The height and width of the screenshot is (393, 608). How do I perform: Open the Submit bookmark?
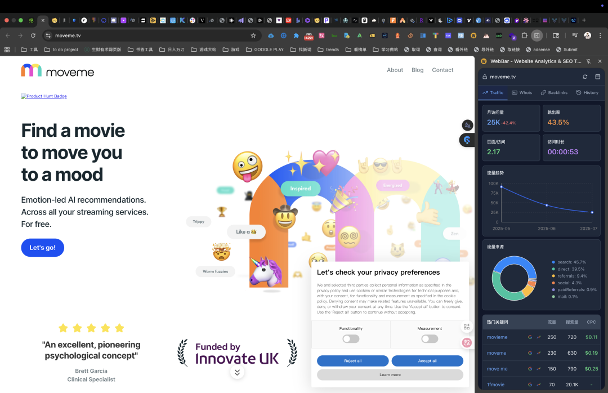[567, 50]
